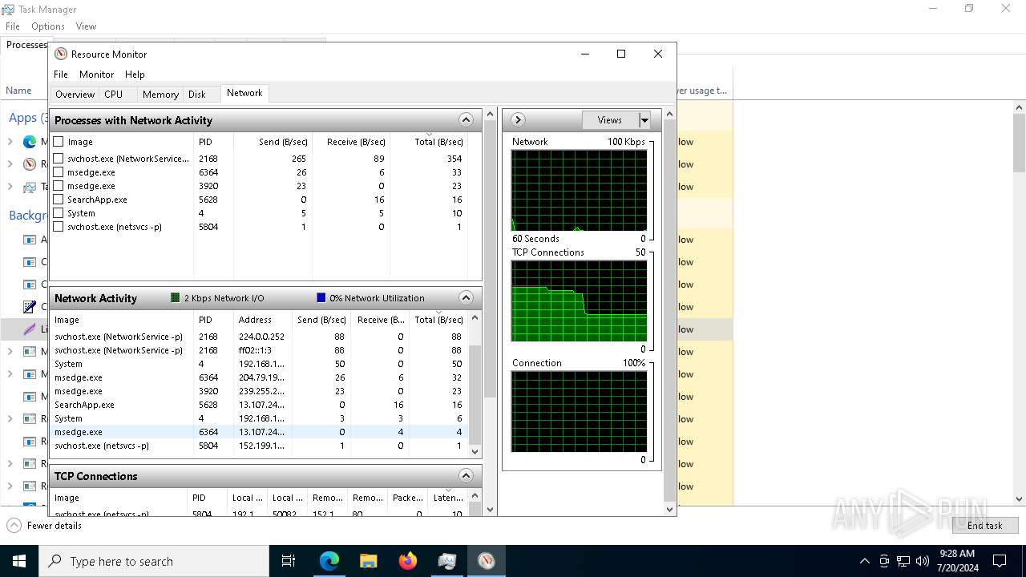Open Task Manager File menu
The height and width of the screenshot is (577, 1026).
pos(13,26)
